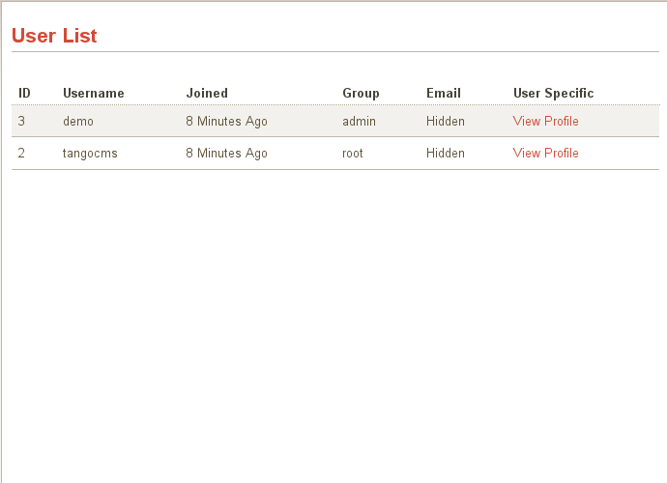Click the root group cell
This screenshot has width=667, height=483.
pyautogui.click(x=353, y=153)
